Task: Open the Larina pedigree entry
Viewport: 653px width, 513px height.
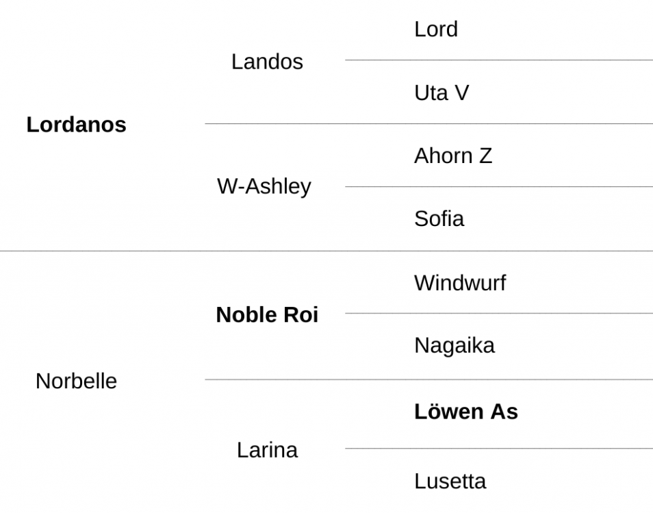Action: 268,450
